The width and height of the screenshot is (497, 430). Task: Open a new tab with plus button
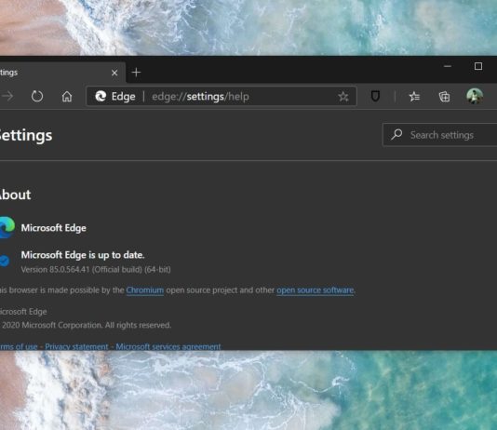(x=136, y=73)
